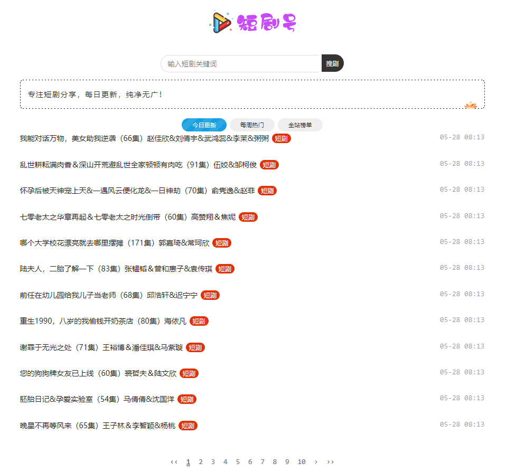Go to next page with › arrow

pos(316,462)
